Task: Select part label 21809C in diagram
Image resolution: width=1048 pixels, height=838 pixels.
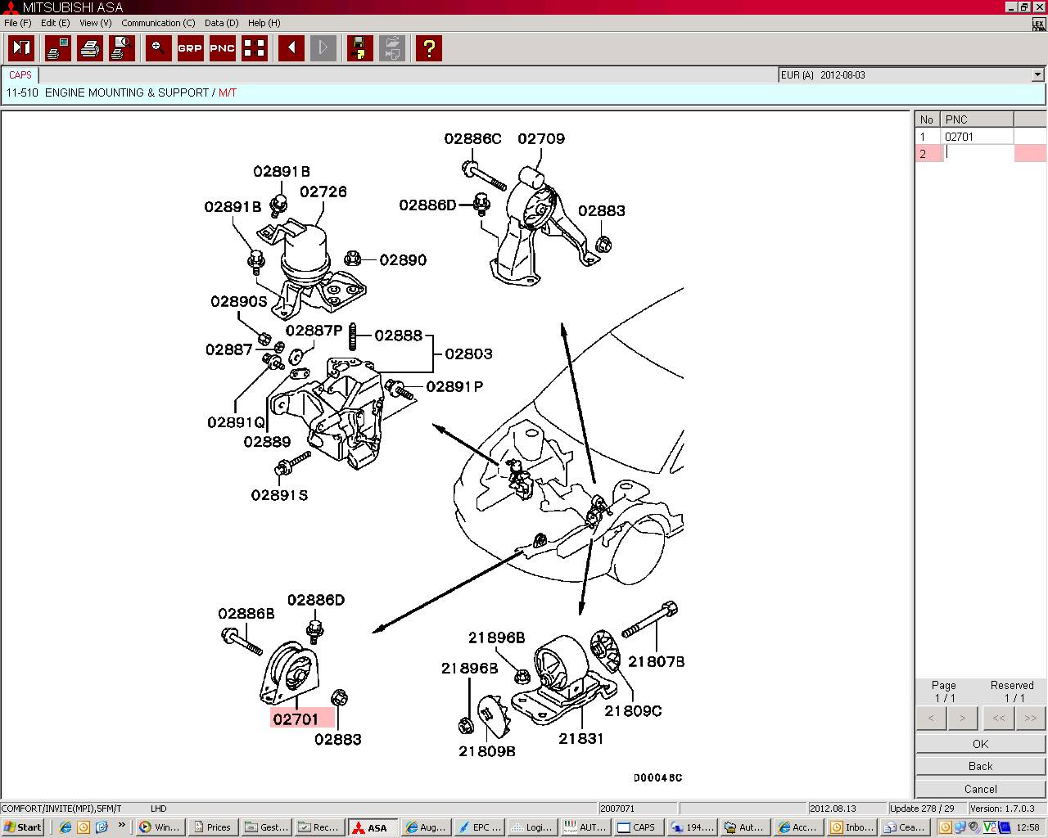Action: [633, 711]
